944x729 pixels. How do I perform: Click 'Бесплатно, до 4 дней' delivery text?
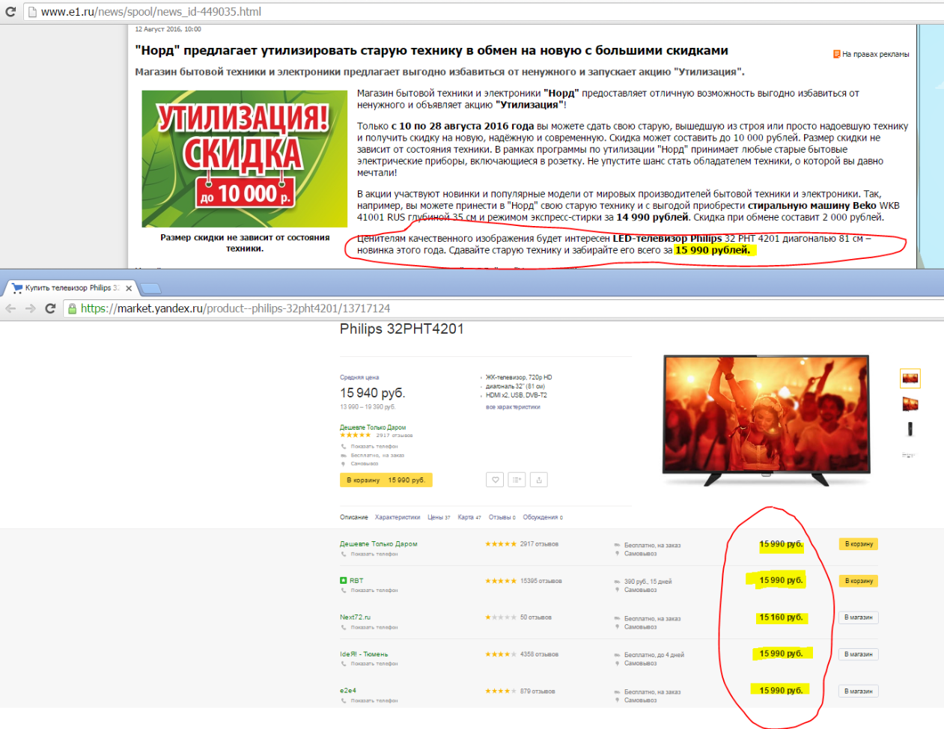coord(654,655)
